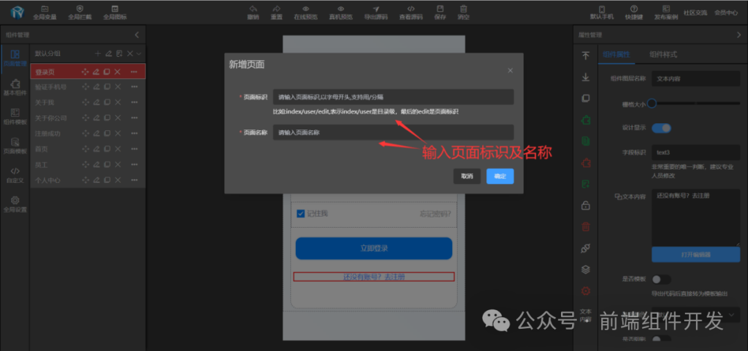Image resolution: width=748 pixels, height=351 pixels.
Task: Collapse the 属性管理 panel
Action: click(x=739, y=35)
